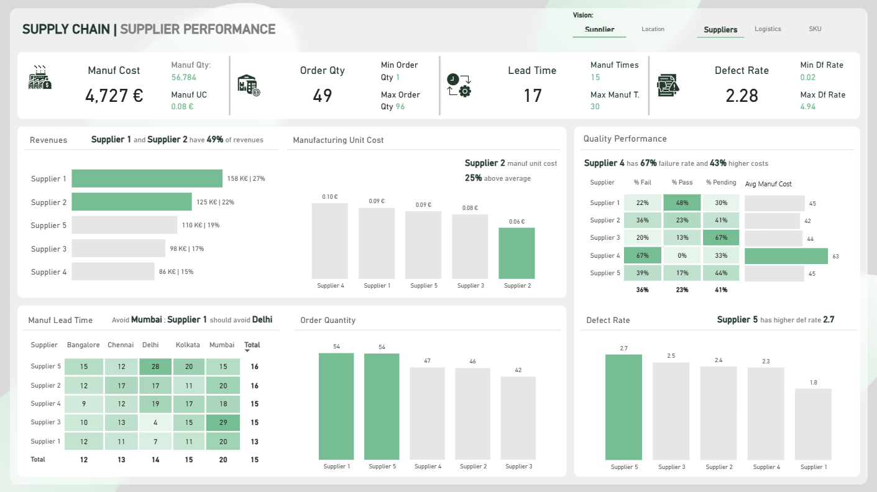Select the Supplier 2 green unit cost bar
This screenshot has width=877, height=492.
517,253
